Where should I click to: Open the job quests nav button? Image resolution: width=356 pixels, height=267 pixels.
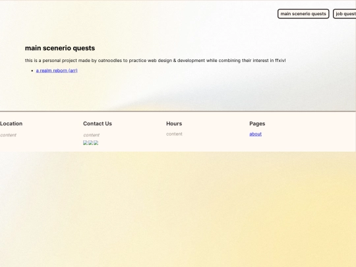345,14
